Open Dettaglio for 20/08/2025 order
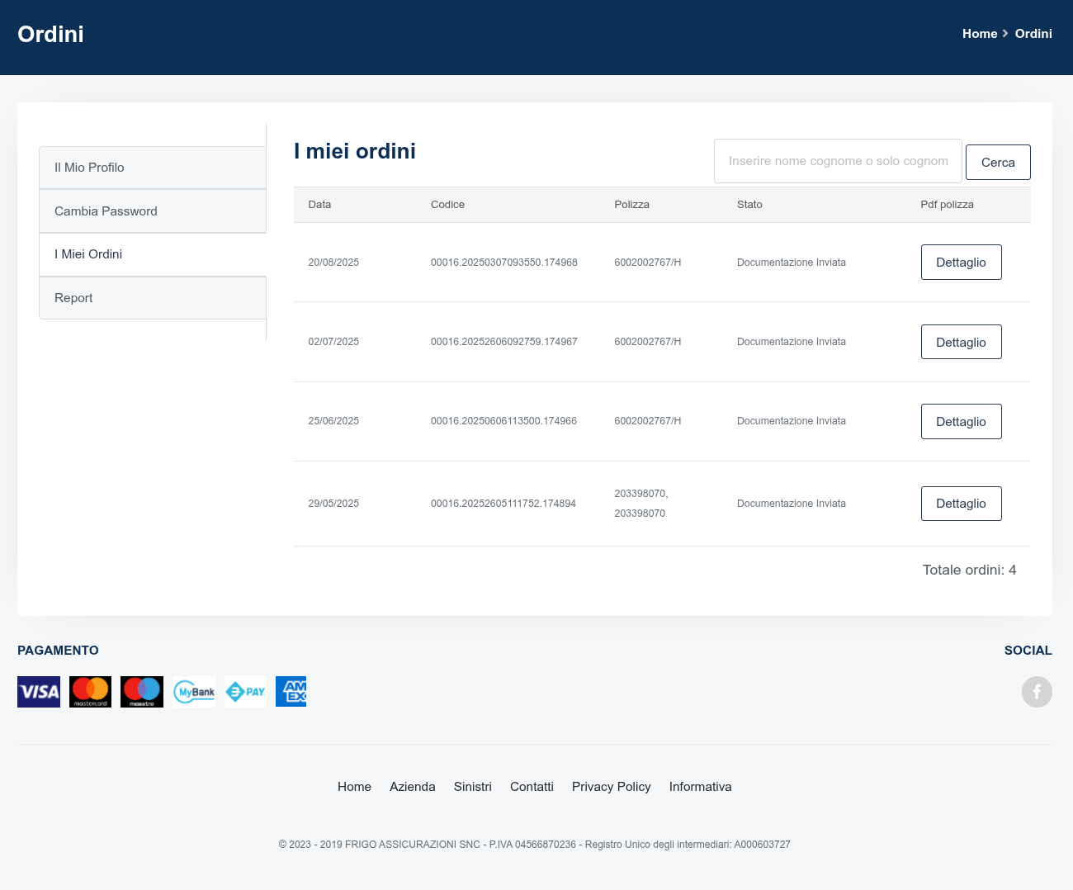 (961, 263)
